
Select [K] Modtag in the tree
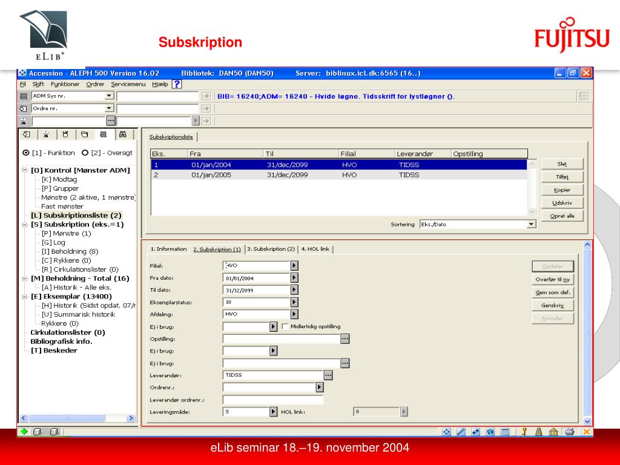point(59,179)
